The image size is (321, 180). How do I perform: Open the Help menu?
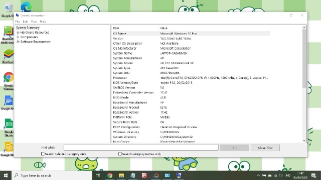point(43,21)
